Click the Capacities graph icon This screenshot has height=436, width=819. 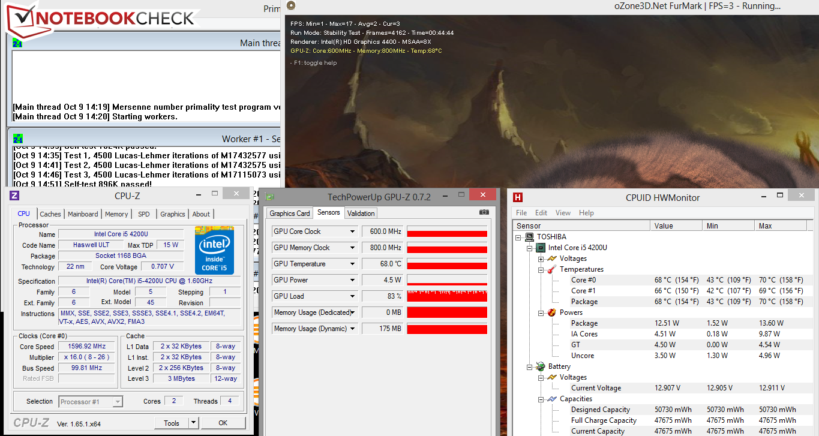coord(552,399)
